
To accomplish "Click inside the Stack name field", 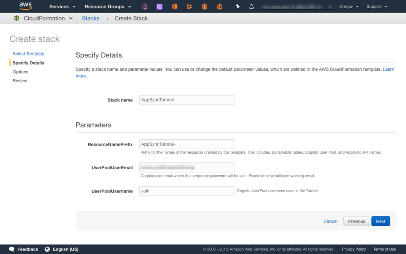I will click(187, 99).
